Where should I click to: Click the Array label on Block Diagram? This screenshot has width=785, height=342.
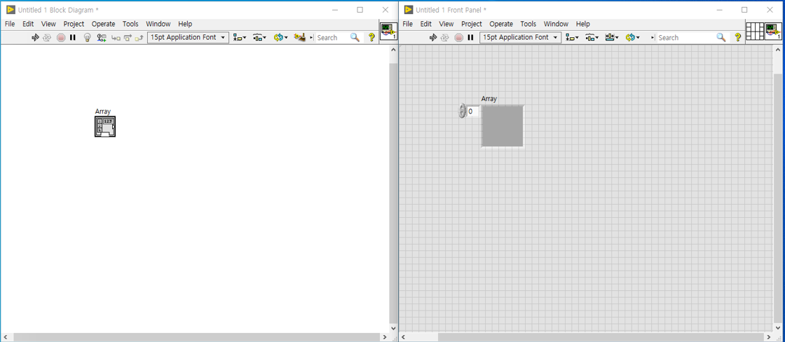[103, 111]
